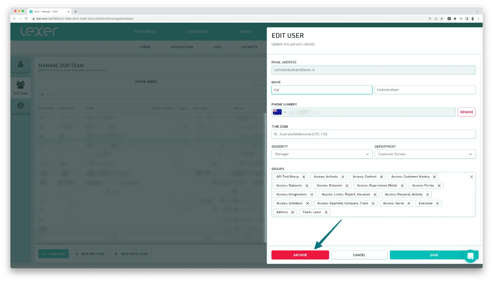Remove the phone number
493x282 pixels.
pyautogui.click(x=467, y=112)
